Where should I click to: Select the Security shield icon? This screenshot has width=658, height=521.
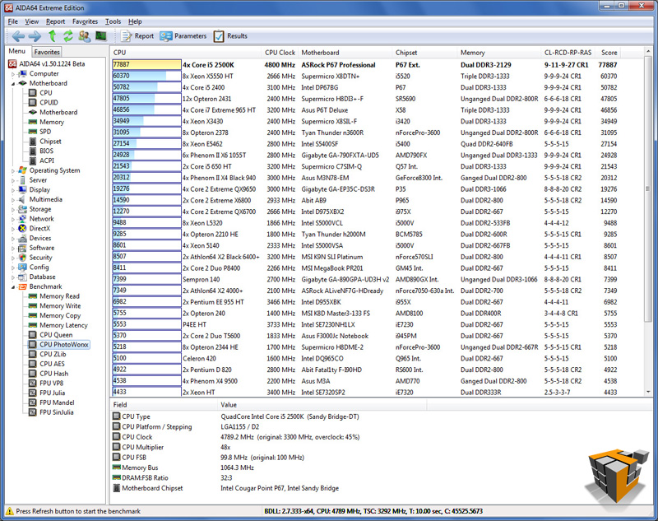click(x=23, y=258)
